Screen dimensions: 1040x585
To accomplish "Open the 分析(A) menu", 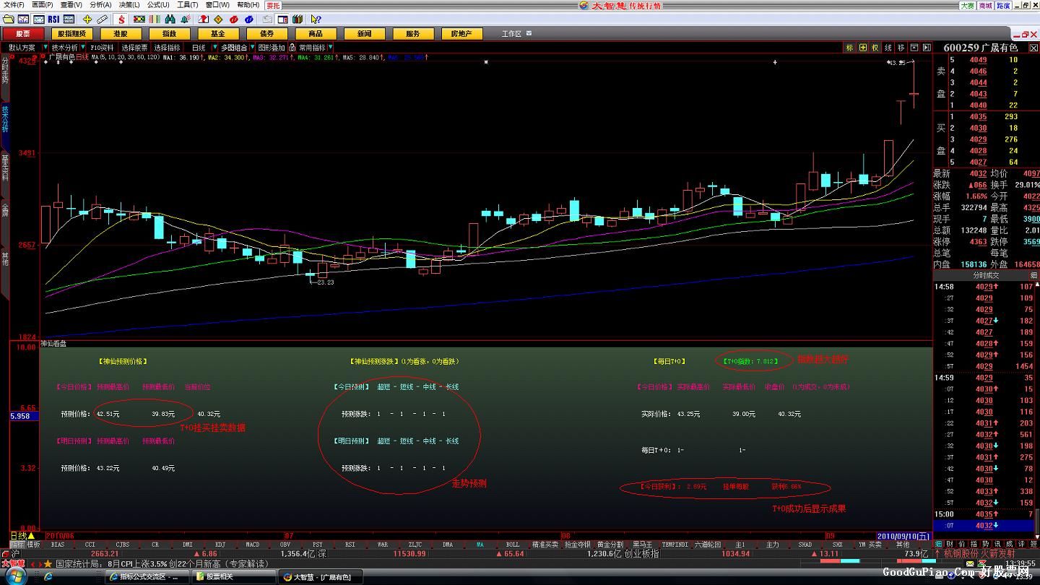I will (x=100, y=4).
